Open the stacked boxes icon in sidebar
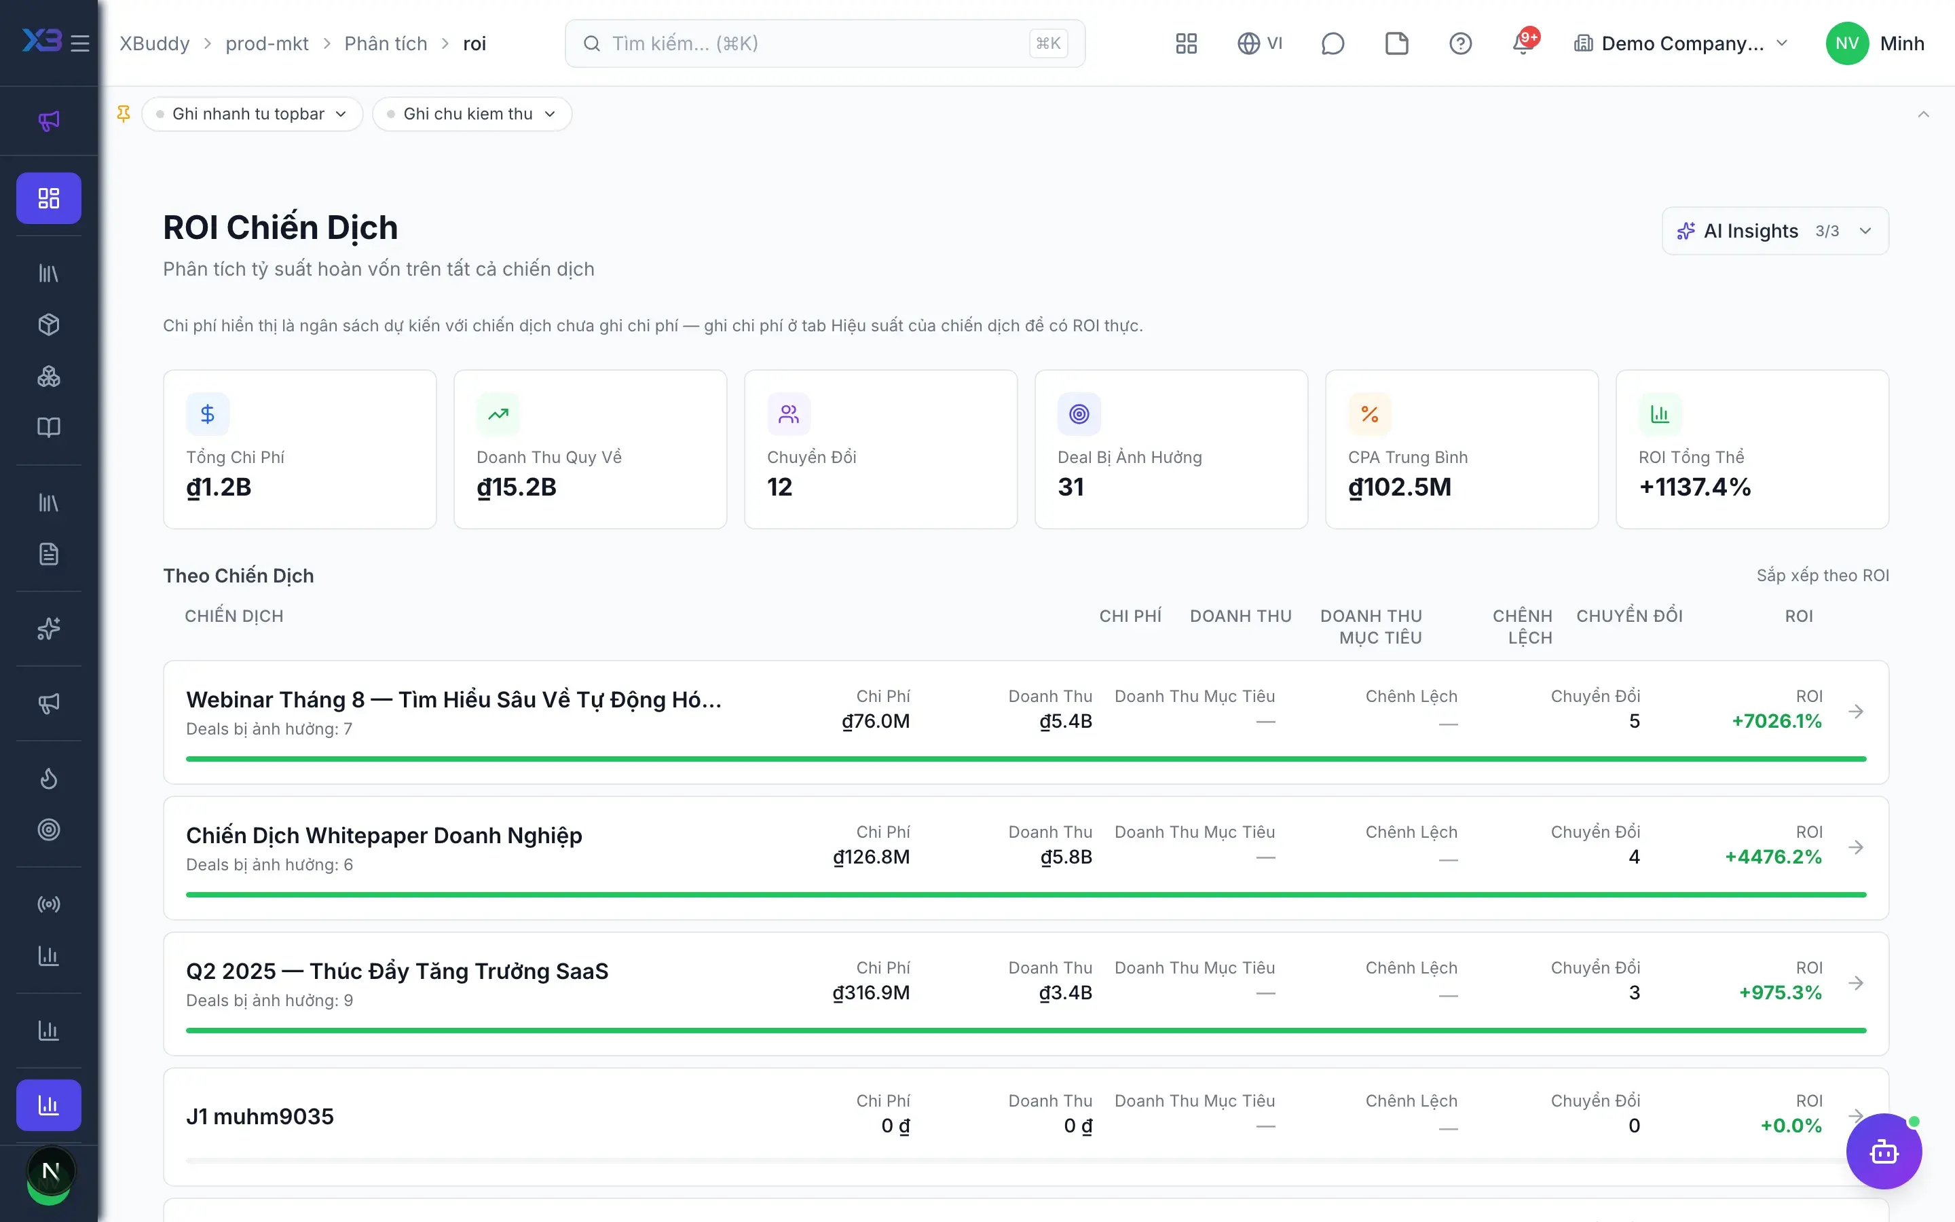This screenshot has height=1222, width=1955. coord(48,376)
